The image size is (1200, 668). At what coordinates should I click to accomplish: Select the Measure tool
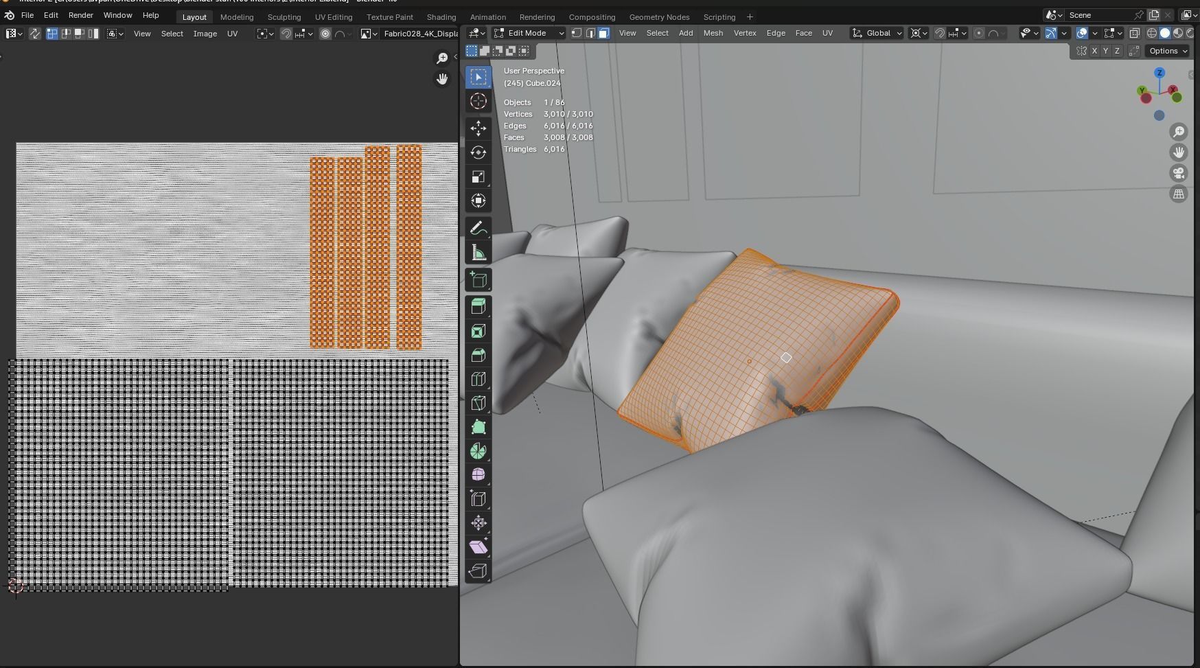pyautogui.click(x=478, y=253)
